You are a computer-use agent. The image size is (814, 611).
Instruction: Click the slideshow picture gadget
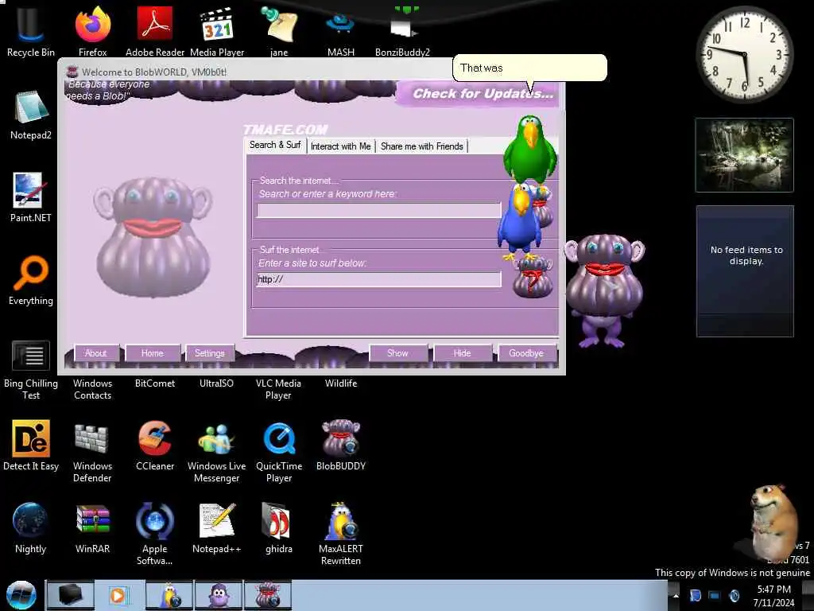(x=744, y=155)
